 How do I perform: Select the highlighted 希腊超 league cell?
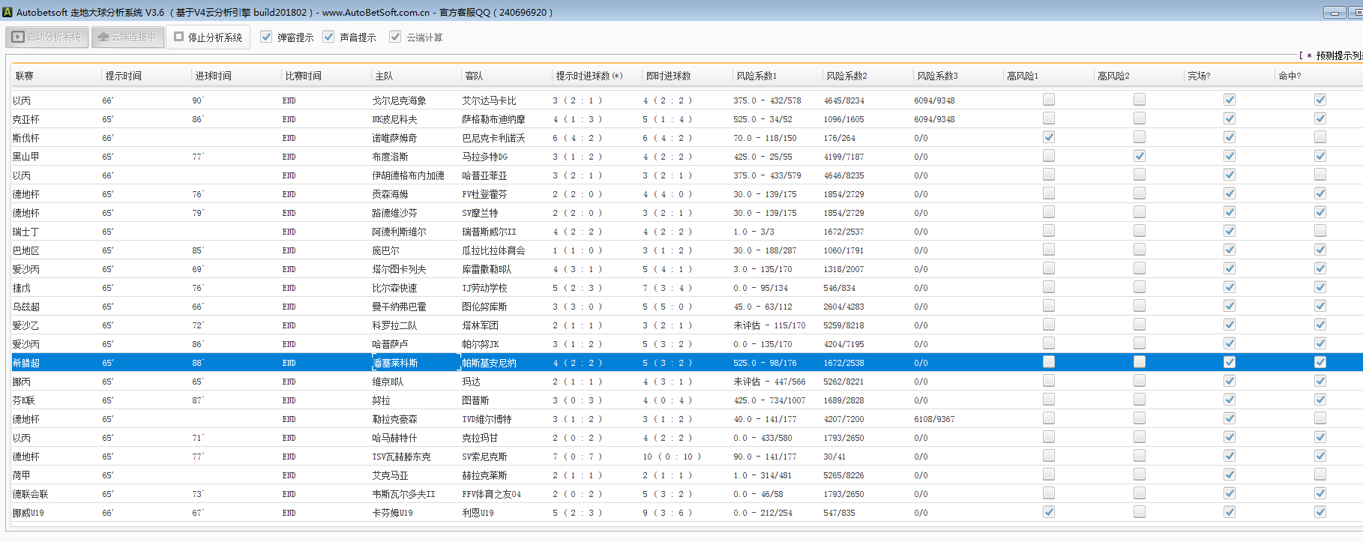coord(26,363)
